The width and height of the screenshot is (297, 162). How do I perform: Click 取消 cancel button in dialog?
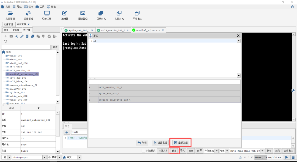click(x=142, y=143)
